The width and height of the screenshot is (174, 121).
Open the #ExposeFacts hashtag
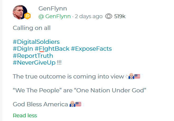(91, 49)
